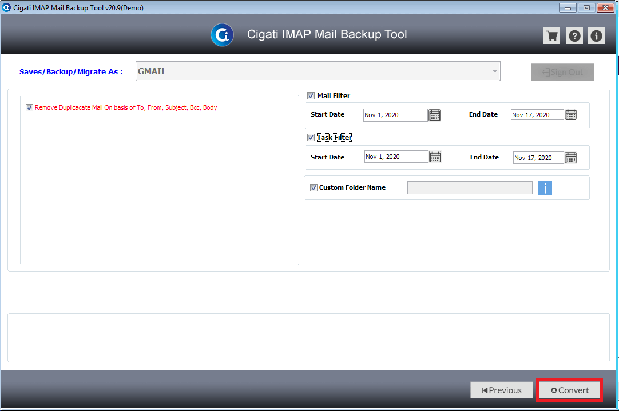Open calendar for Mail Filter Start Date
Image resolution: width=619 pixels, height=411 pixels.
point(435,115)
